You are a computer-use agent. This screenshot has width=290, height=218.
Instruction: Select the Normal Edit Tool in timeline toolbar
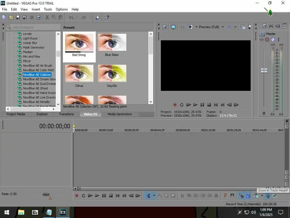tap(148, 196)
